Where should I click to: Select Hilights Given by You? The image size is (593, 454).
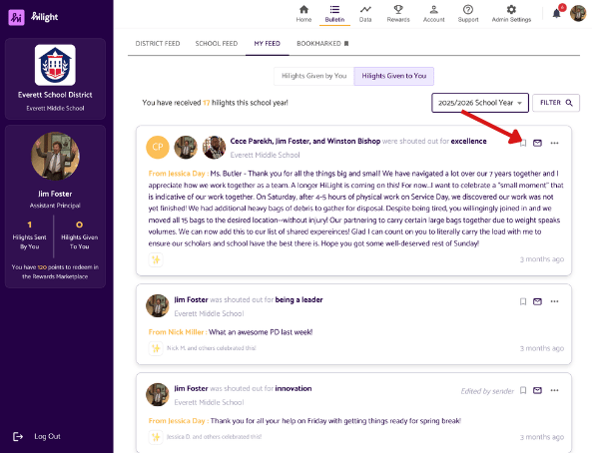pos(313,76)
